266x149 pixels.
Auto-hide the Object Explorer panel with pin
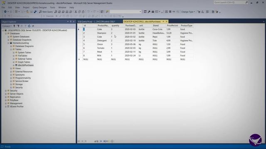point(71,22)
